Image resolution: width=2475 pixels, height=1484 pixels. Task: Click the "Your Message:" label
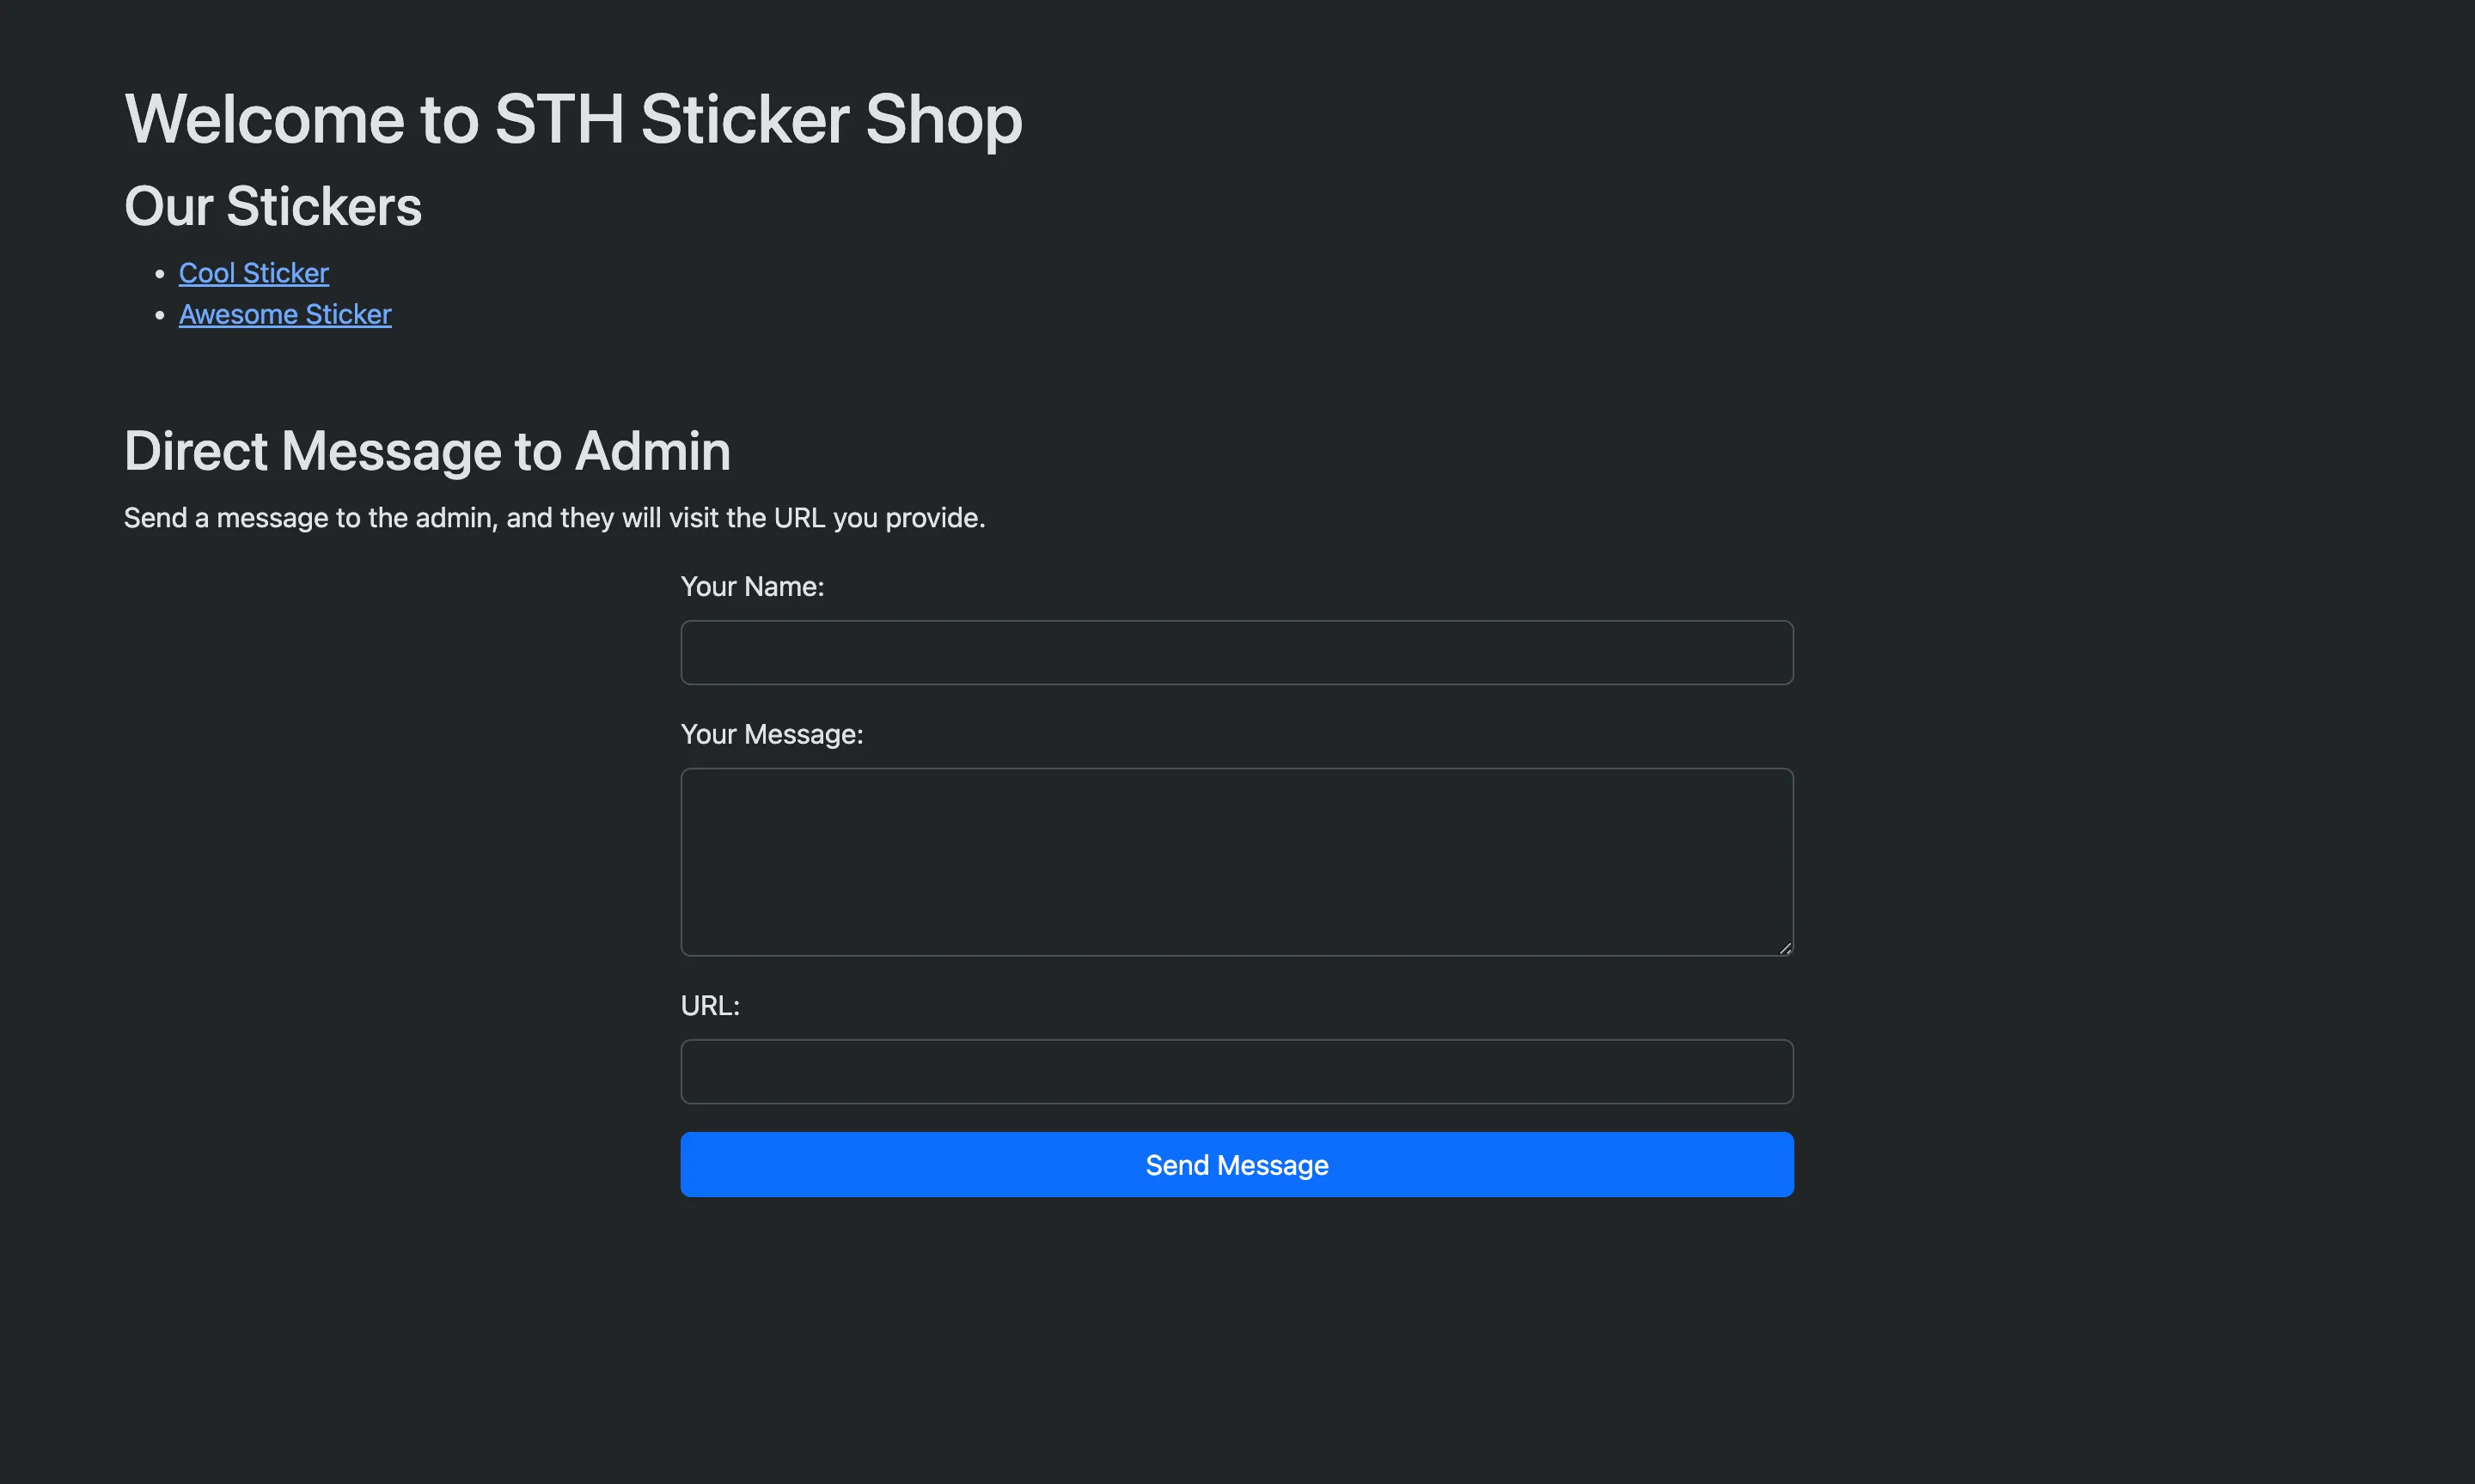[x=772, y=734]
